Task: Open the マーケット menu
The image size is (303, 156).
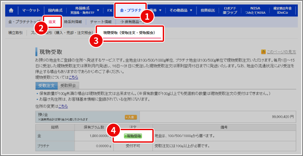Action: pos(31,10)
